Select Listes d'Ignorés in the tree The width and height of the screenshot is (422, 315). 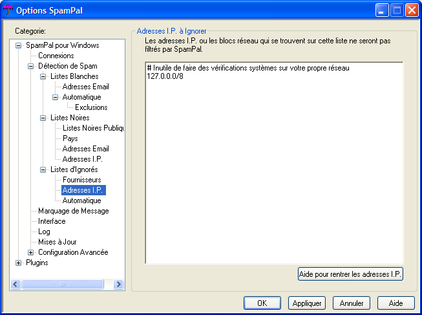[74, 169]
